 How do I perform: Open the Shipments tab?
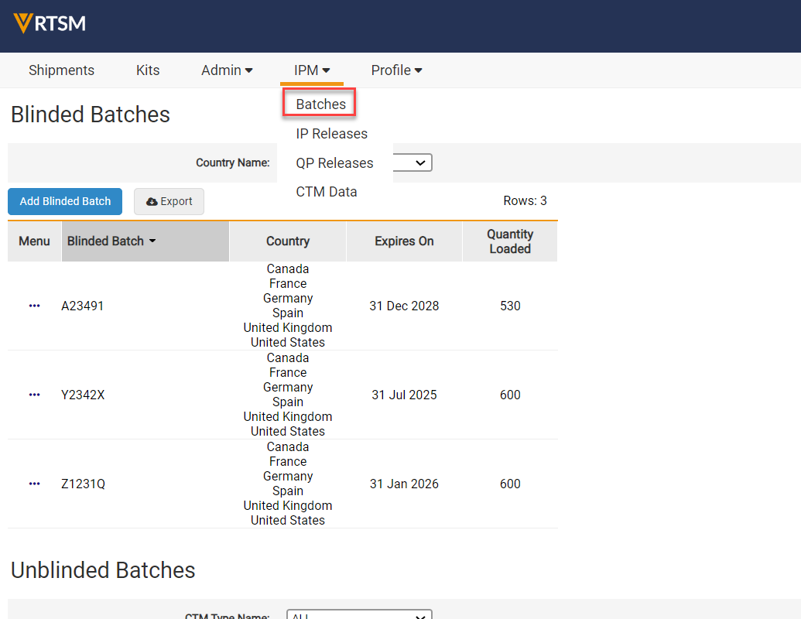[61, 70]
